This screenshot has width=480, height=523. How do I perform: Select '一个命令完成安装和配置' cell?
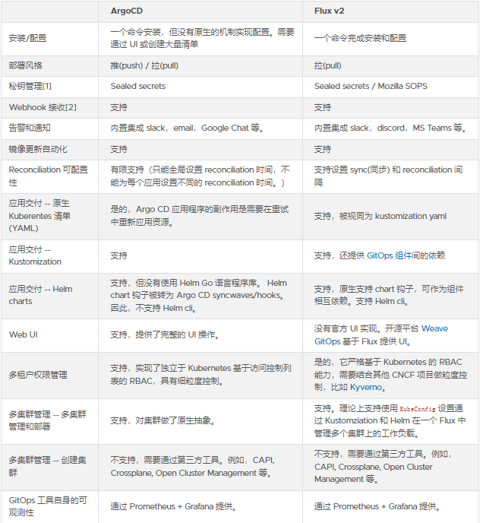pyautogui.click(x=360, y=38)
